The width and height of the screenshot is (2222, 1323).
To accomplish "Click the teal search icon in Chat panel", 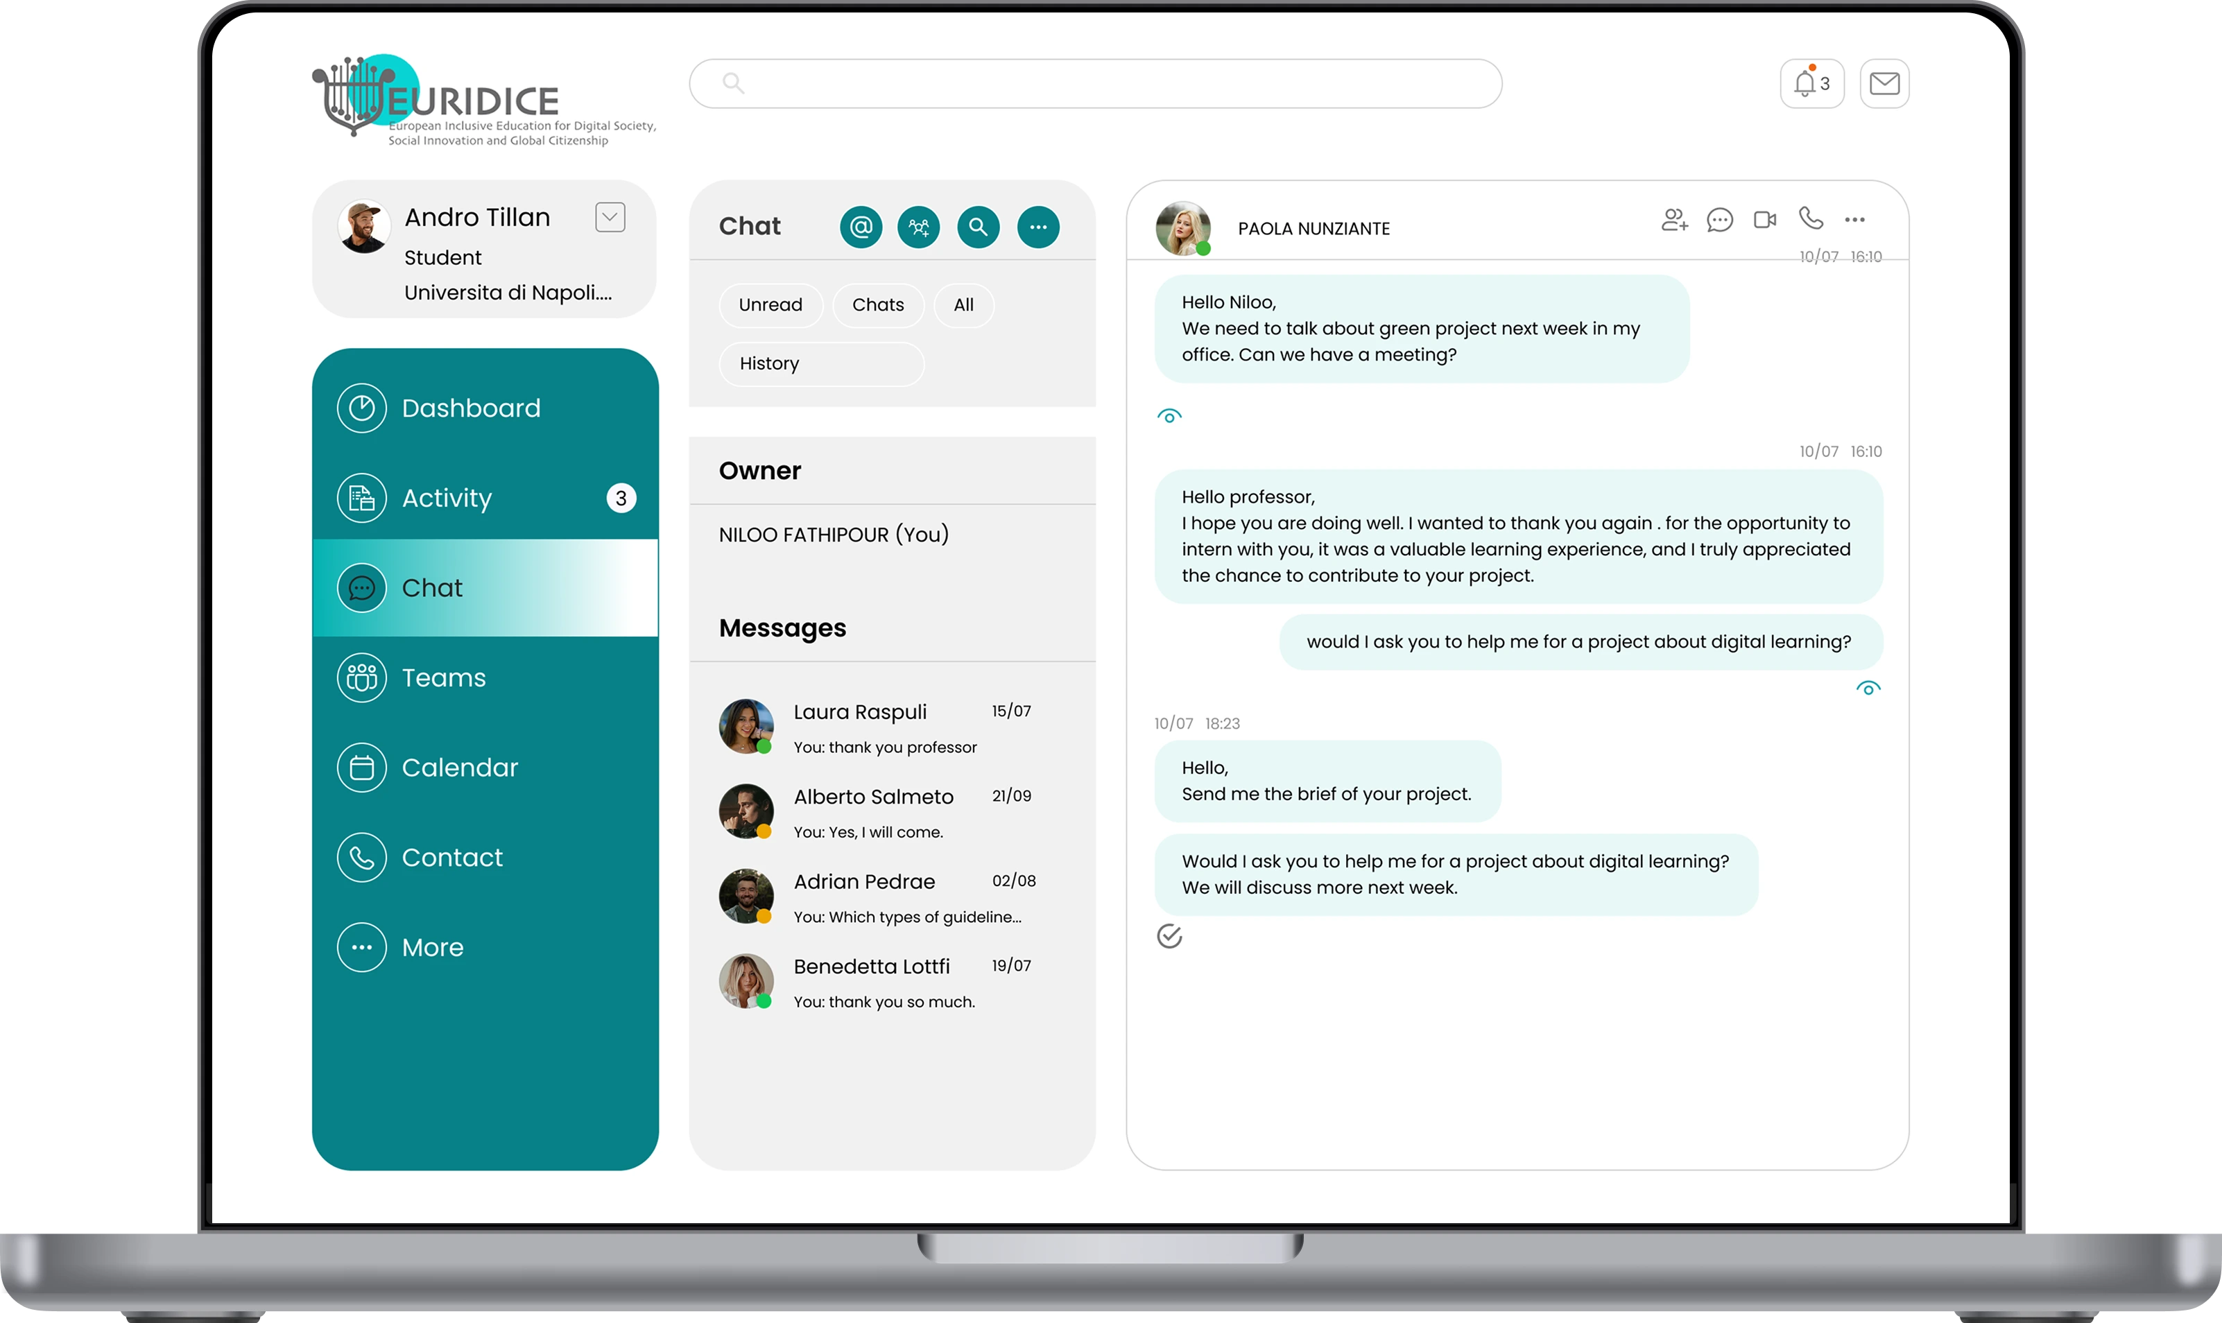I will click(x=978, y=227).
